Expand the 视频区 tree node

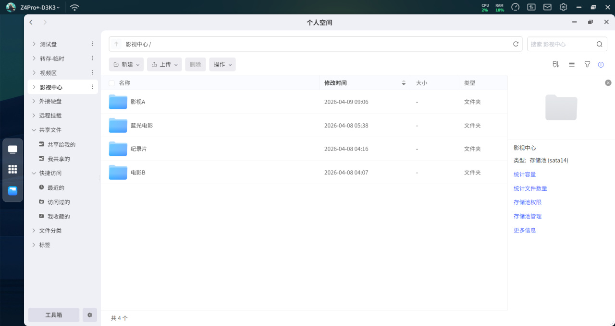pos(34,73)
